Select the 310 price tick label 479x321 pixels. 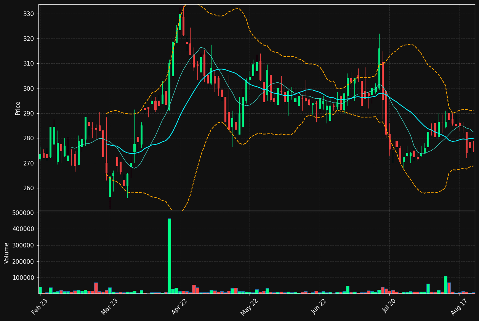click(29, 64)
